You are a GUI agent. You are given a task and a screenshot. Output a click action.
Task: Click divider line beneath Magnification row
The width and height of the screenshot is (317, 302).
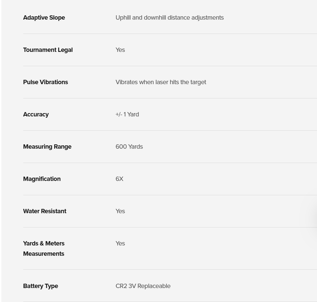[x=170, y=195]
